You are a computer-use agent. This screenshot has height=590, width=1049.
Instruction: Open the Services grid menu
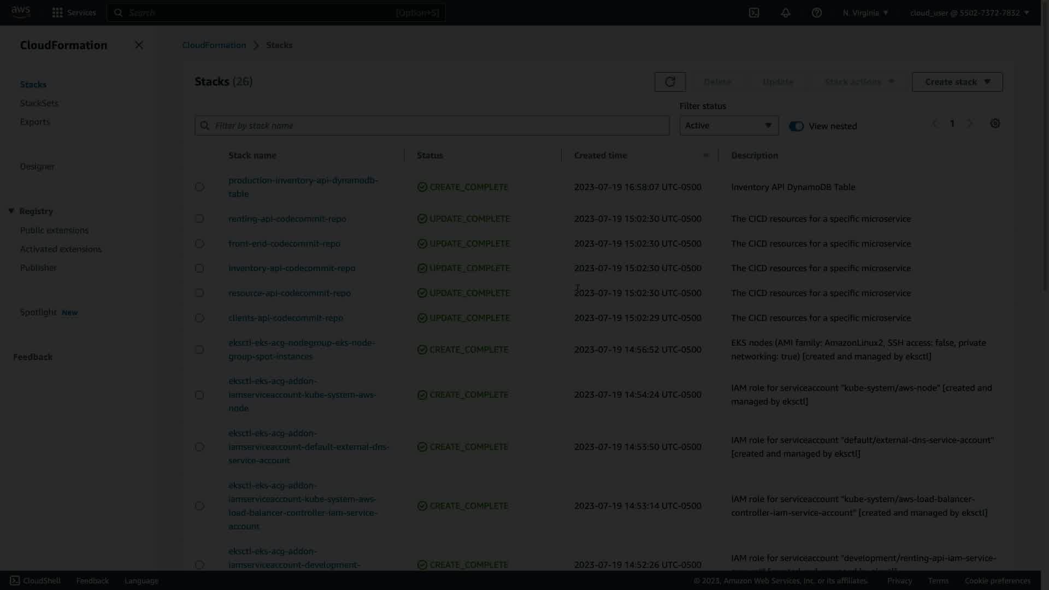coord(73,13)
